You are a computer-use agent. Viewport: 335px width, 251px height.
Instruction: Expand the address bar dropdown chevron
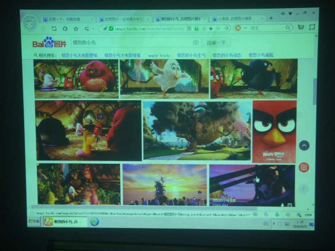[x=218, y=28]
